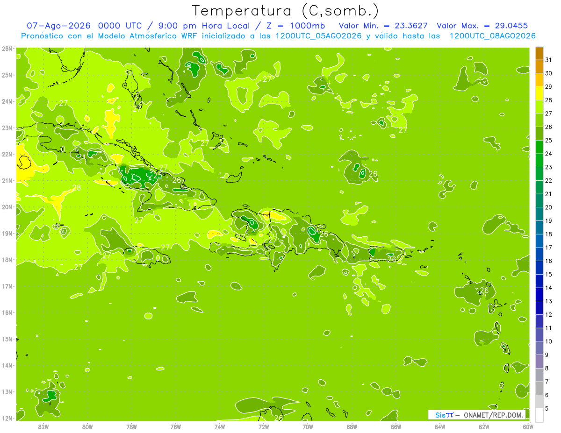Click the colorbar label "15"

tap(549, 274)
